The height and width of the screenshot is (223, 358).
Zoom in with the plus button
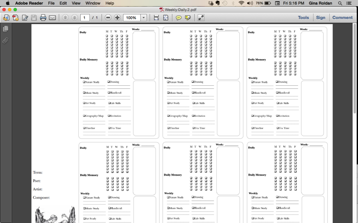117,17
